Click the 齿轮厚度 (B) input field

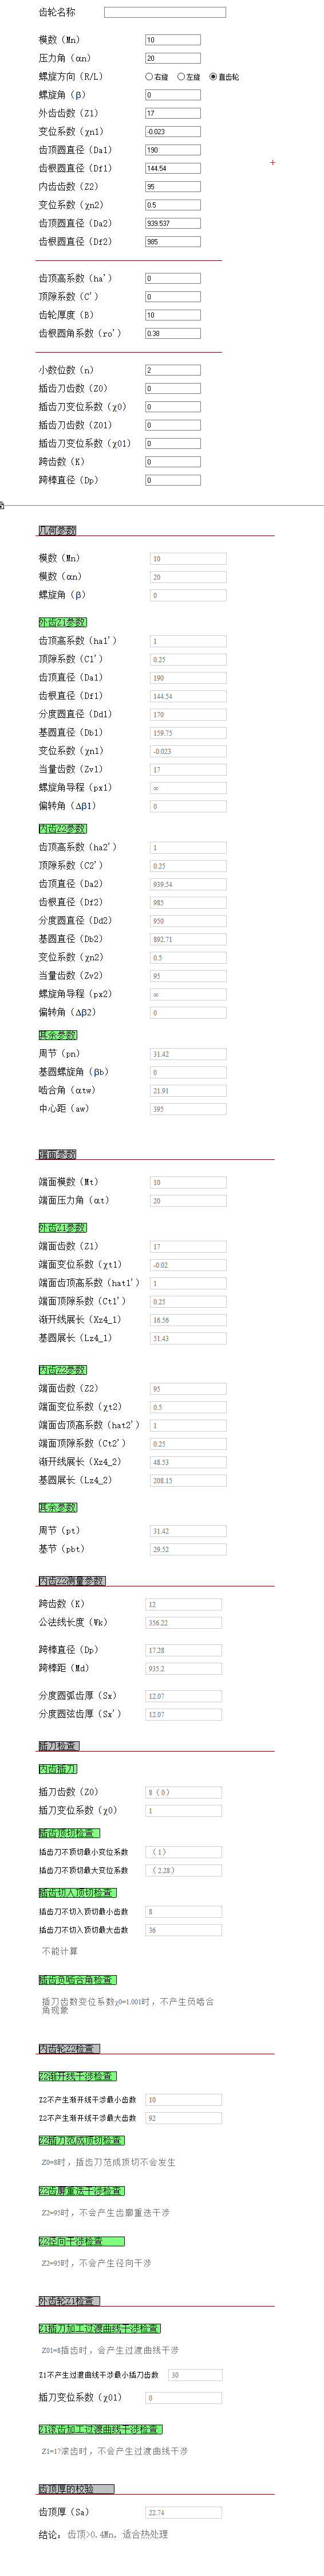point(172,315)
